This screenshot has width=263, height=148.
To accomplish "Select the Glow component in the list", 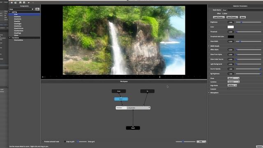I will (16, 14).
